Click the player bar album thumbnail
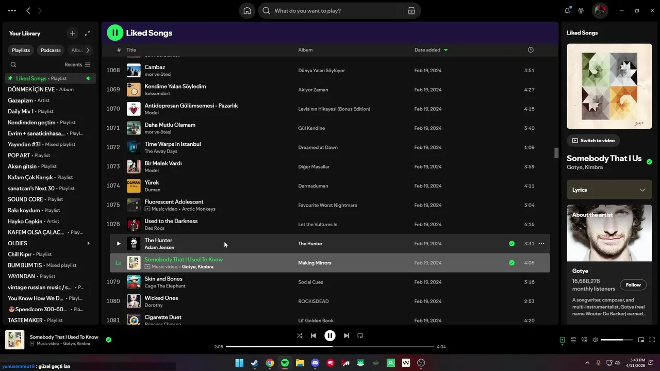 14,340
